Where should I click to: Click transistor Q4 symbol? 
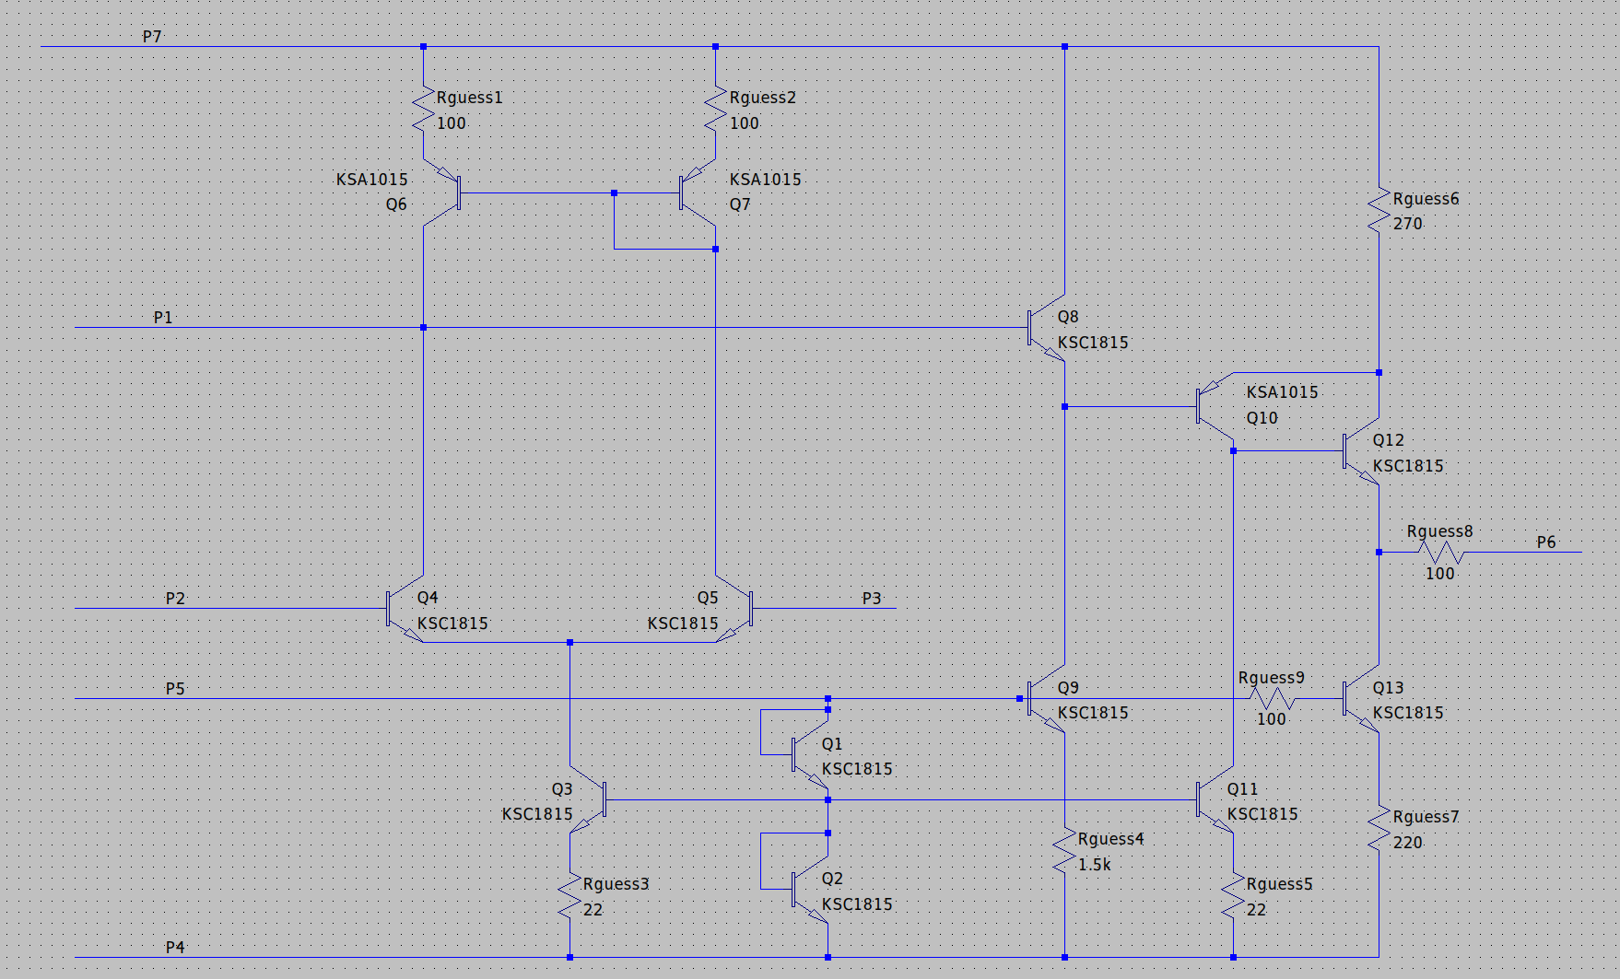tap(405, 608)
